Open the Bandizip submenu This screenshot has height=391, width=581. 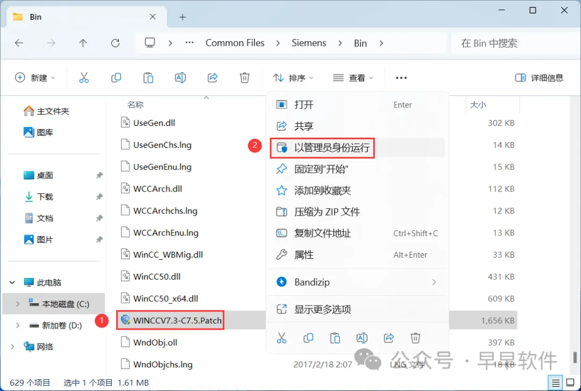[x=357, y=282]
